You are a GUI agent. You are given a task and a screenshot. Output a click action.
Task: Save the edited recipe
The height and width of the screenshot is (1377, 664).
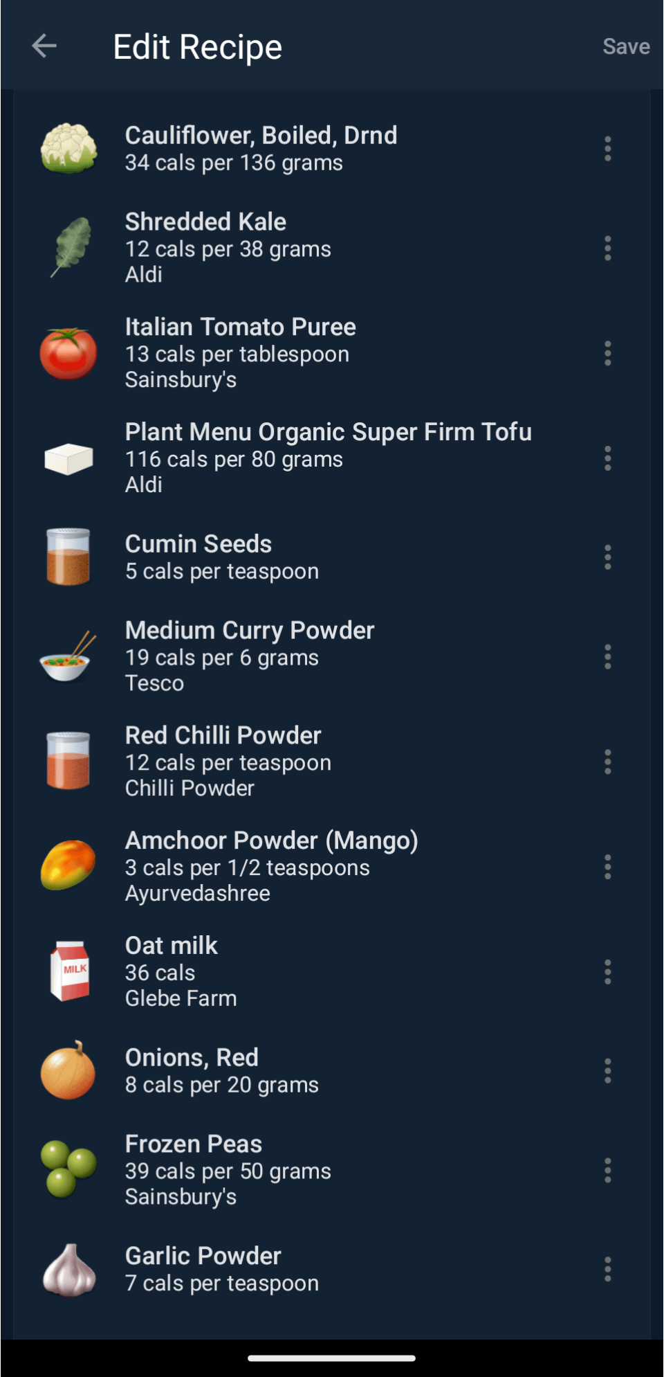[x=625, y=46]
